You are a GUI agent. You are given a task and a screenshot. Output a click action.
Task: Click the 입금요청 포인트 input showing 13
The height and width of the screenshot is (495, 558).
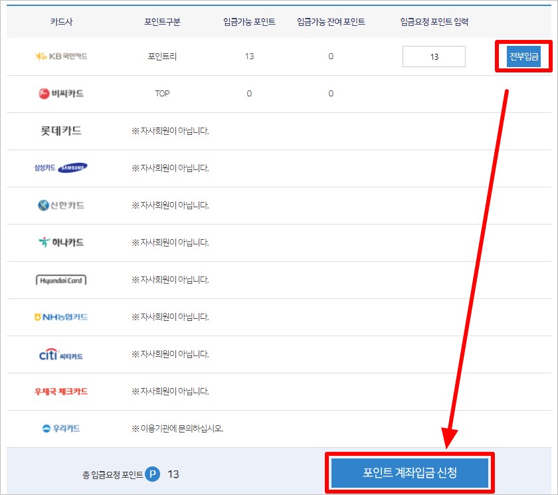(433, 56)
